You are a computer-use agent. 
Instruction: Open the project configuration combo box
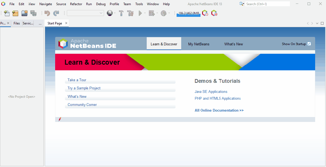click(x=85, y=13)
